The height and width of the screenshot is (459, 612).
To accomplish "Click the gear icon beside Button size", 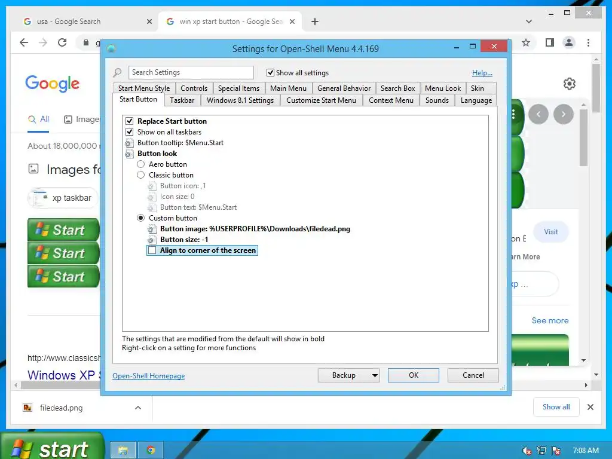I will 151,240.
